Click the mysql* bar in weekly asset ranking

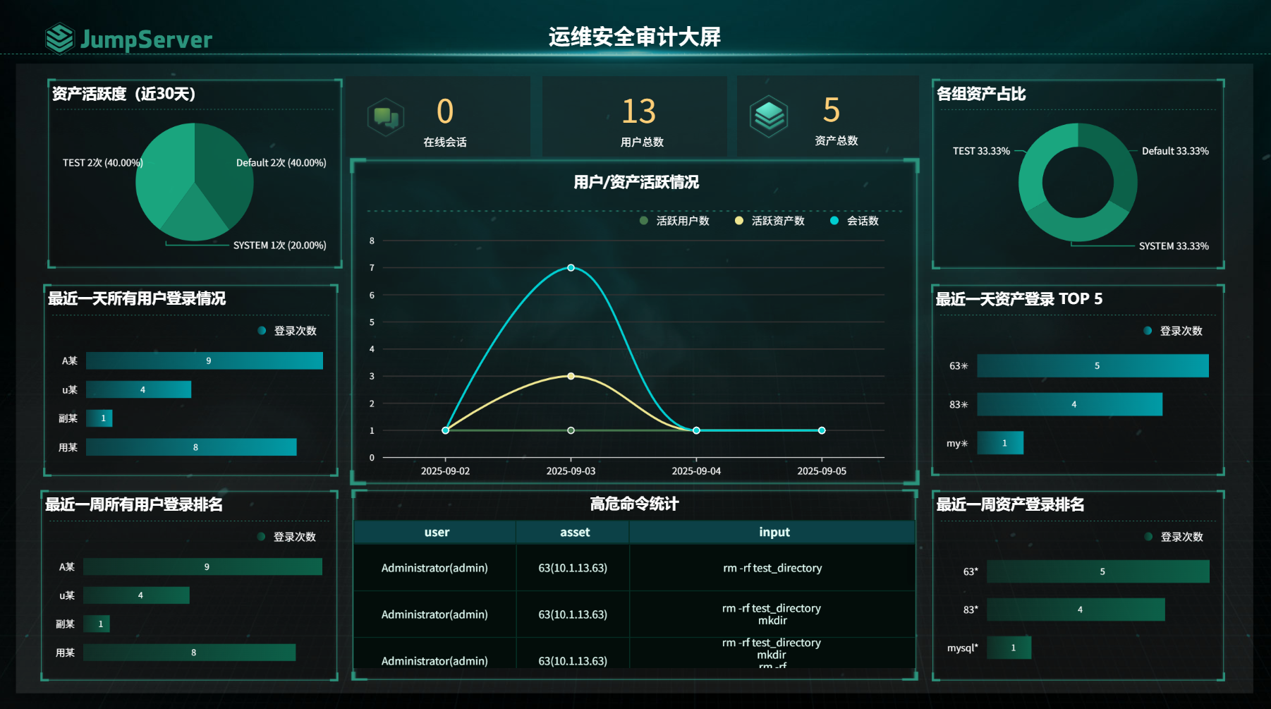pos(1009,648)
